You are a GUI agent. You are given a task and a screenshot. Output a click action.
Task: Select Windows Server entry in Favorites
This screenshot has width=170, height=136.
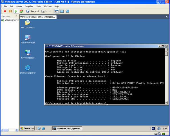10,20
